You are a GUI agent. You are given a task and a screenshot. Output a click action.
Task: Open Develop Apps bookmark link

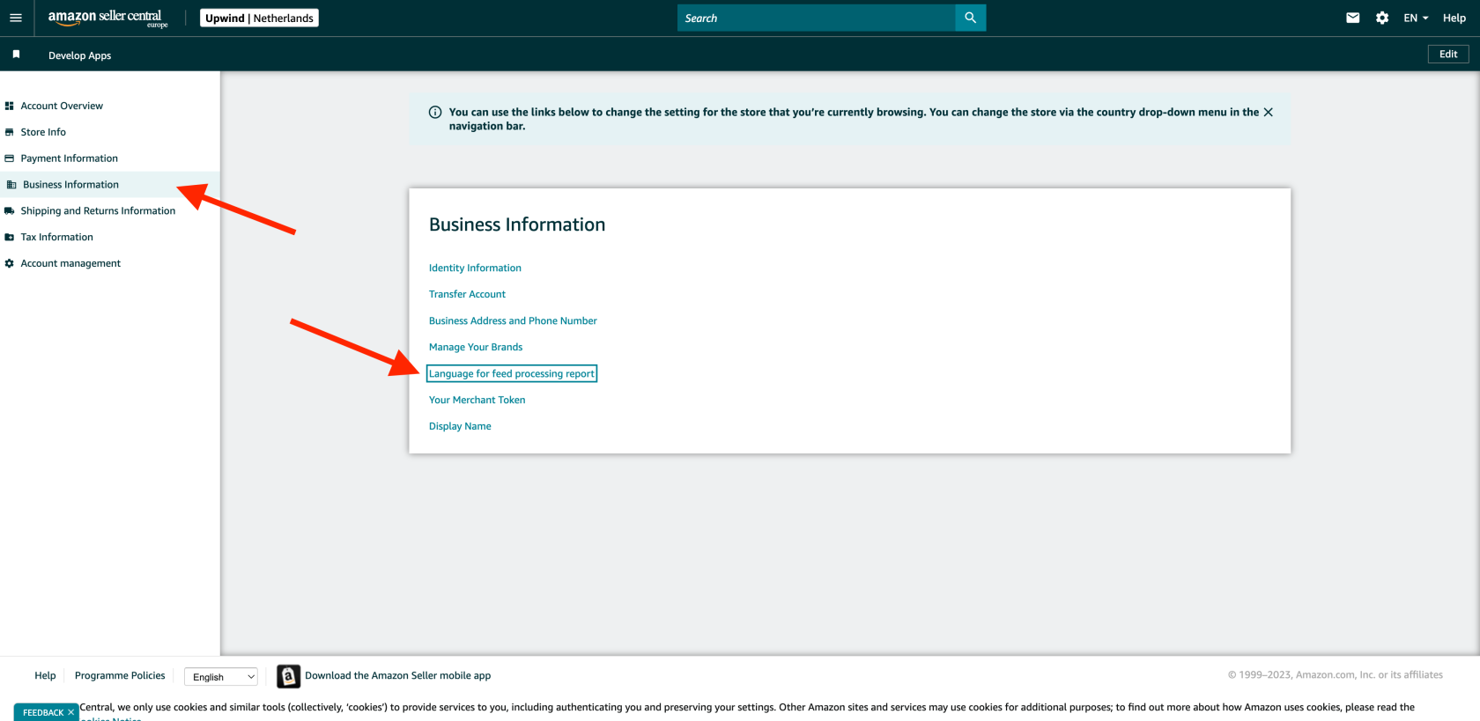(x=79, y=55)
